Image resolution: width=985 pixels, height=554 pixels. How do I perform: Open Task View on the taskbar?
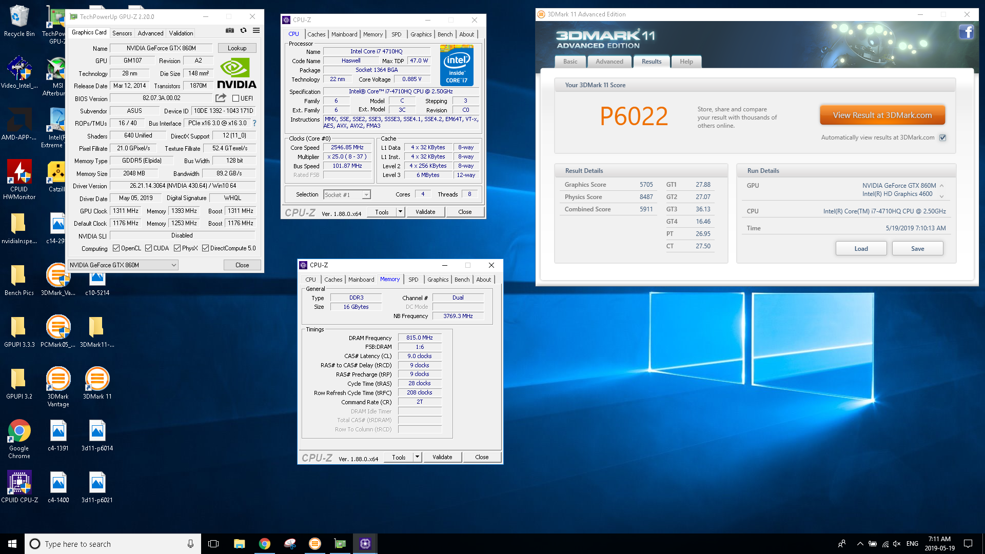[213, 544]
